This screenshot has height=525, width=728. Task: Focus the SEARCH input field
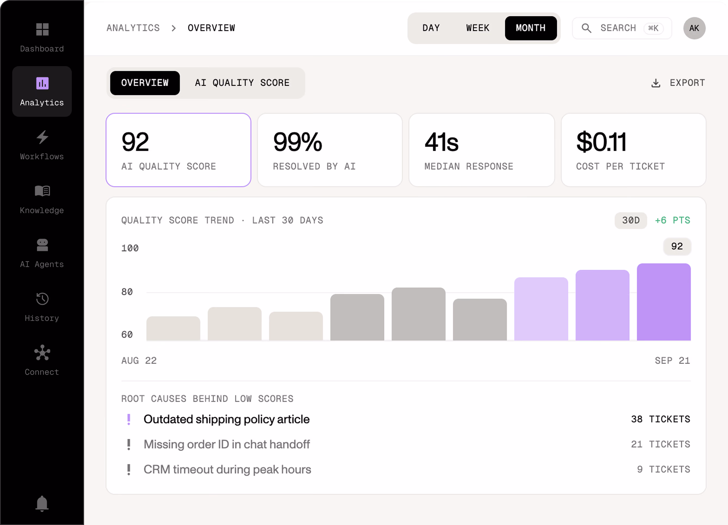(x=622, y=28)
